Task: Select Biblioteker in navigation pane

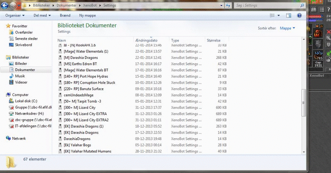Action: pyautogui.click(x=20, y=57)
